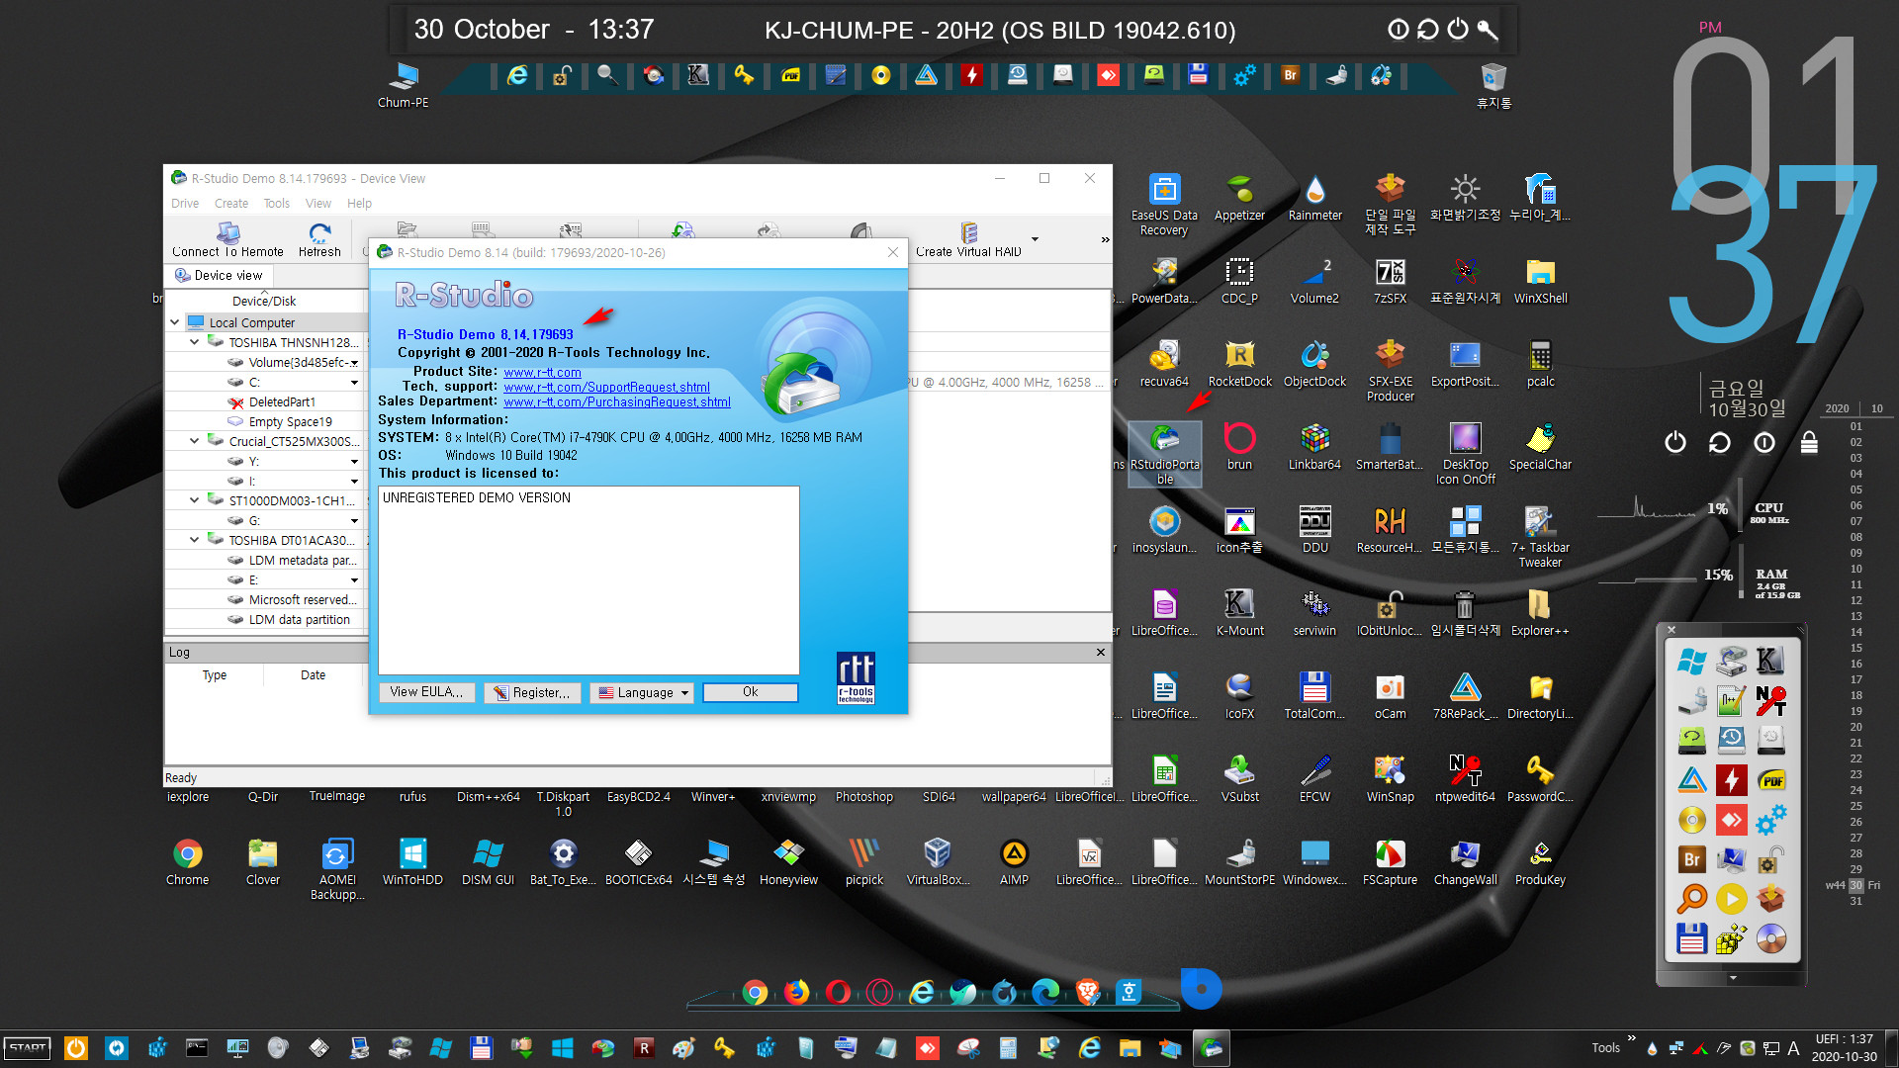Image resolution: width=1899 pixels, height=1068 pixels.
Task: Open the Drive menu
Action: point(185,204)
